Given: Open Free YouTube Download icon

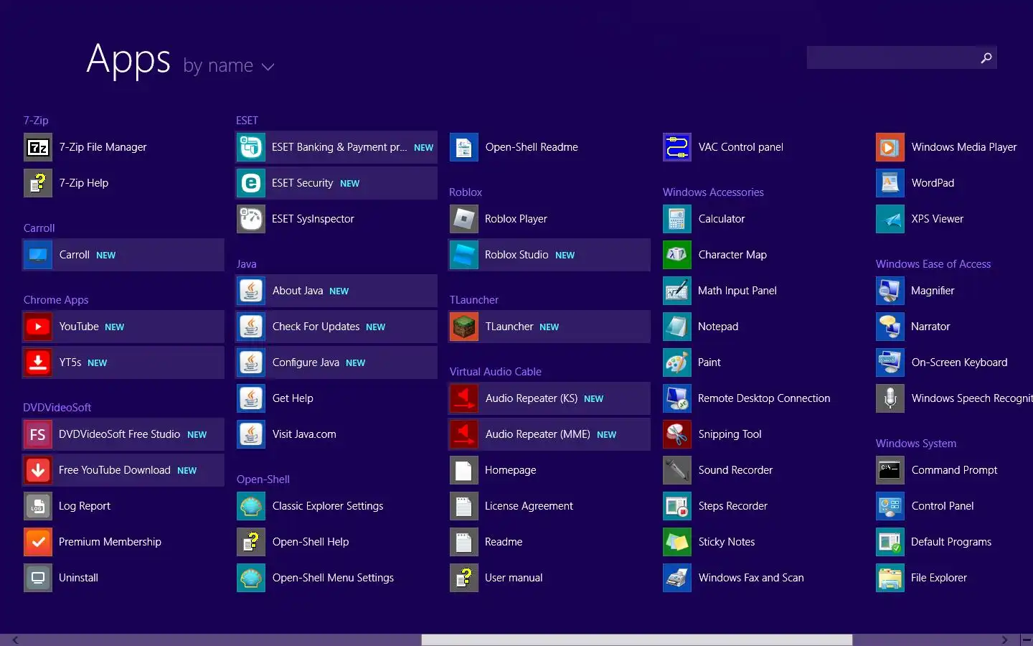Looking at the screenshot, I should coord(38,470).
